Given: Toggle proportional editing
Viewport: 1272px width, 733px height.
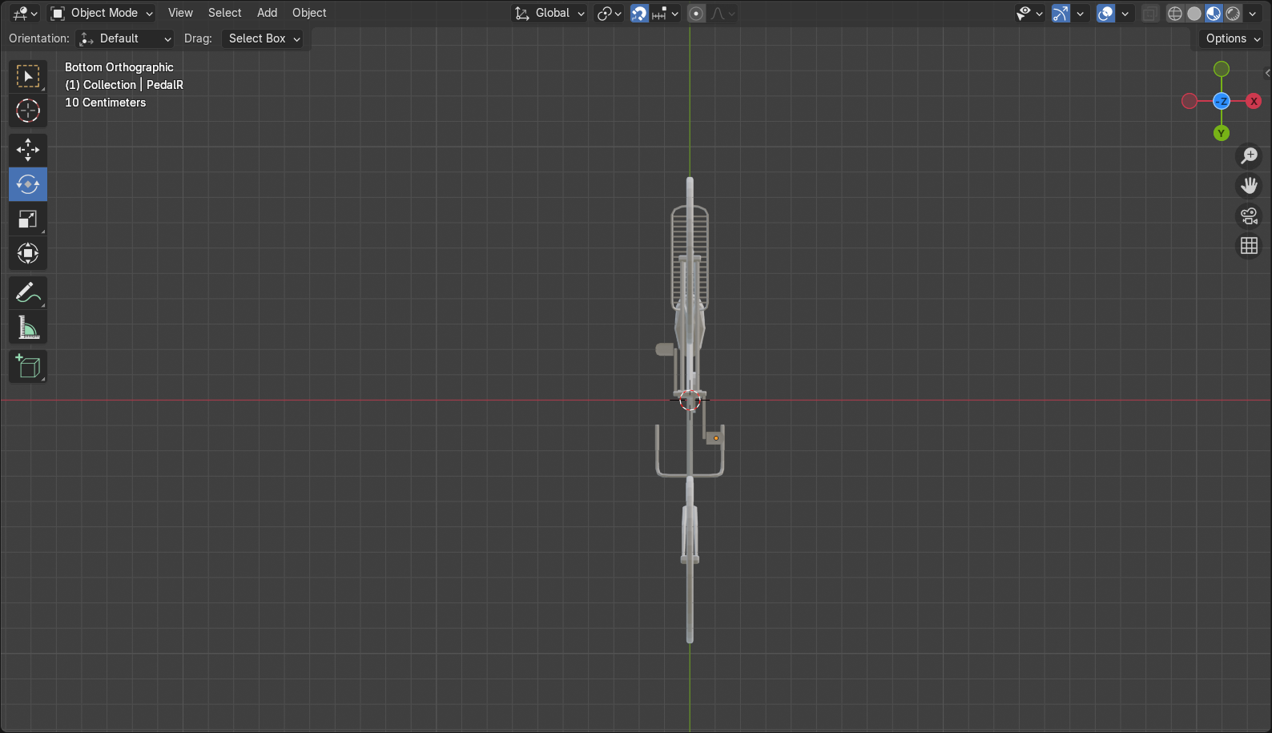Looking at the screenshot, I should tap(696, 13).
